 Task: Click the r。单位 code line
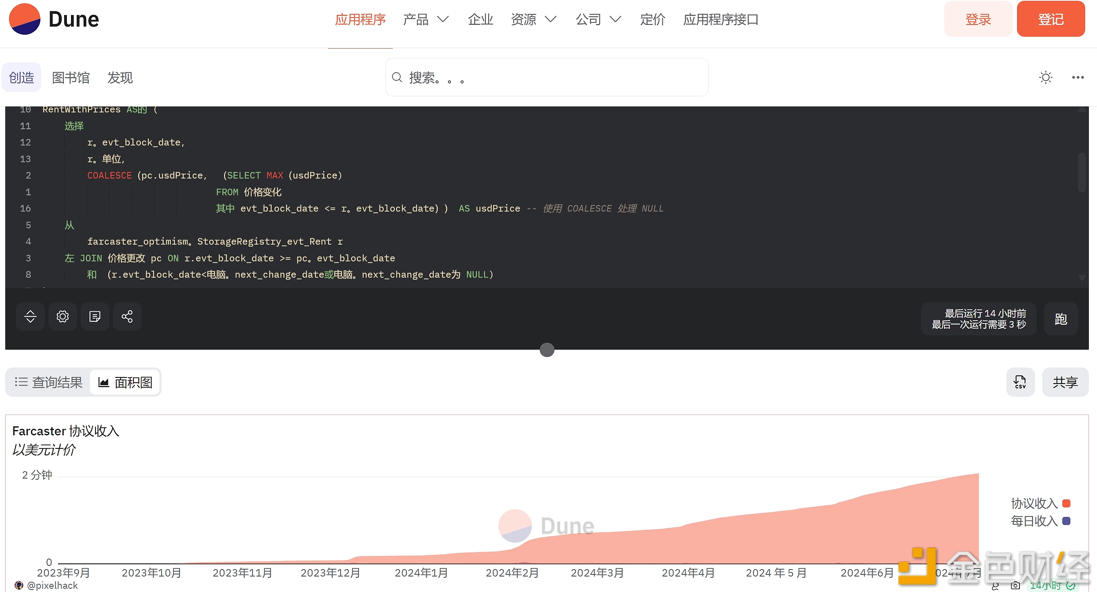[x=106, y=159]
